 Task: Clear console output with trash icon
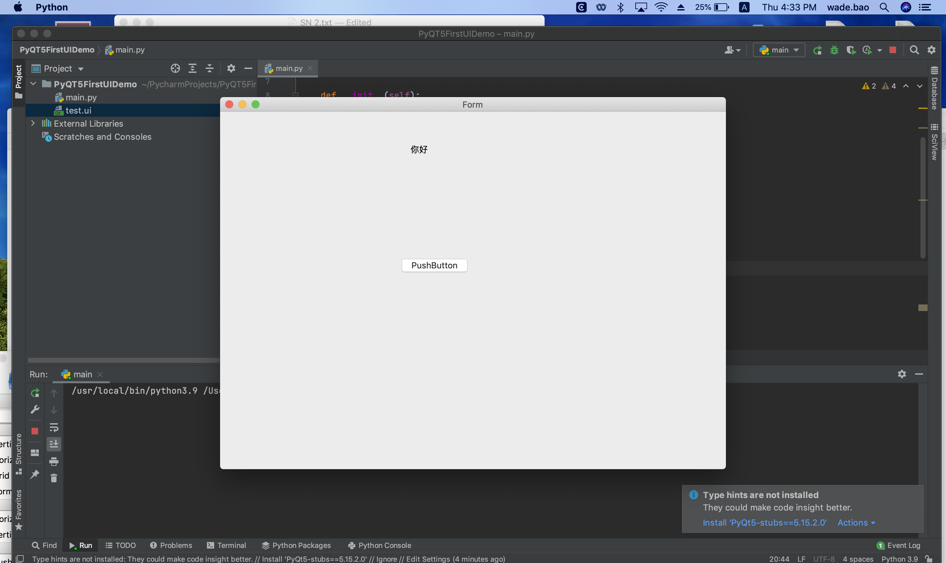pos(54,478)
